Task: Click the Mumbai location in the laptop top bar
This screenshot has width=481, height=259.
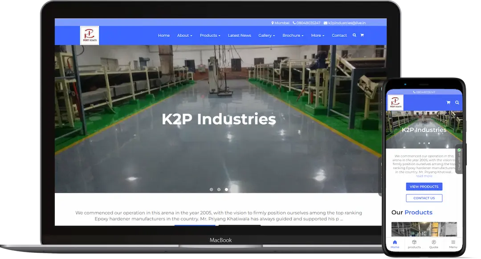Action: coord(281,23)
